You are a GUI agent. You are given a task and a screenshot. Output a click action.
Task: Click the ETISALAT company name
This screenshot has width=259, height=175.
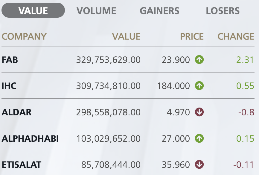pyautogui.click(x=22, y=165)
